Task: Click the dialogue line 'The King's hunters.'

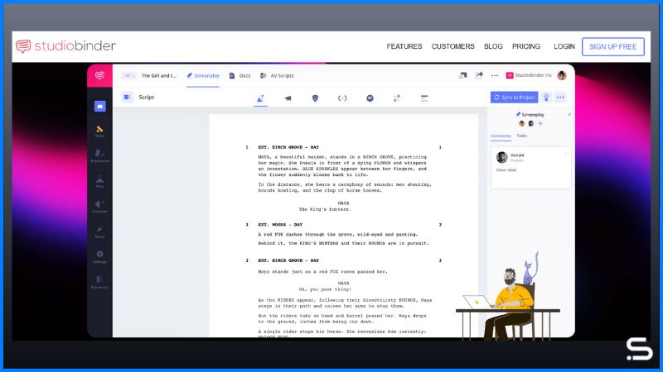Action: pyautogui.click(x=325, y=209)
